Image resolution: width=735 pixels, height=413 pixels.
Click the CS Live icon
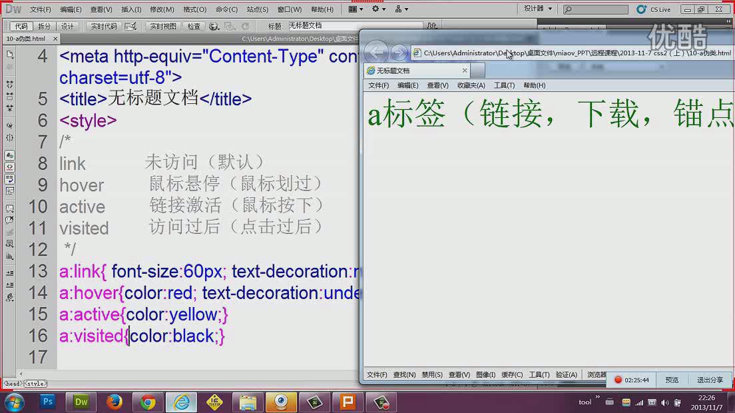click(641, 9)
